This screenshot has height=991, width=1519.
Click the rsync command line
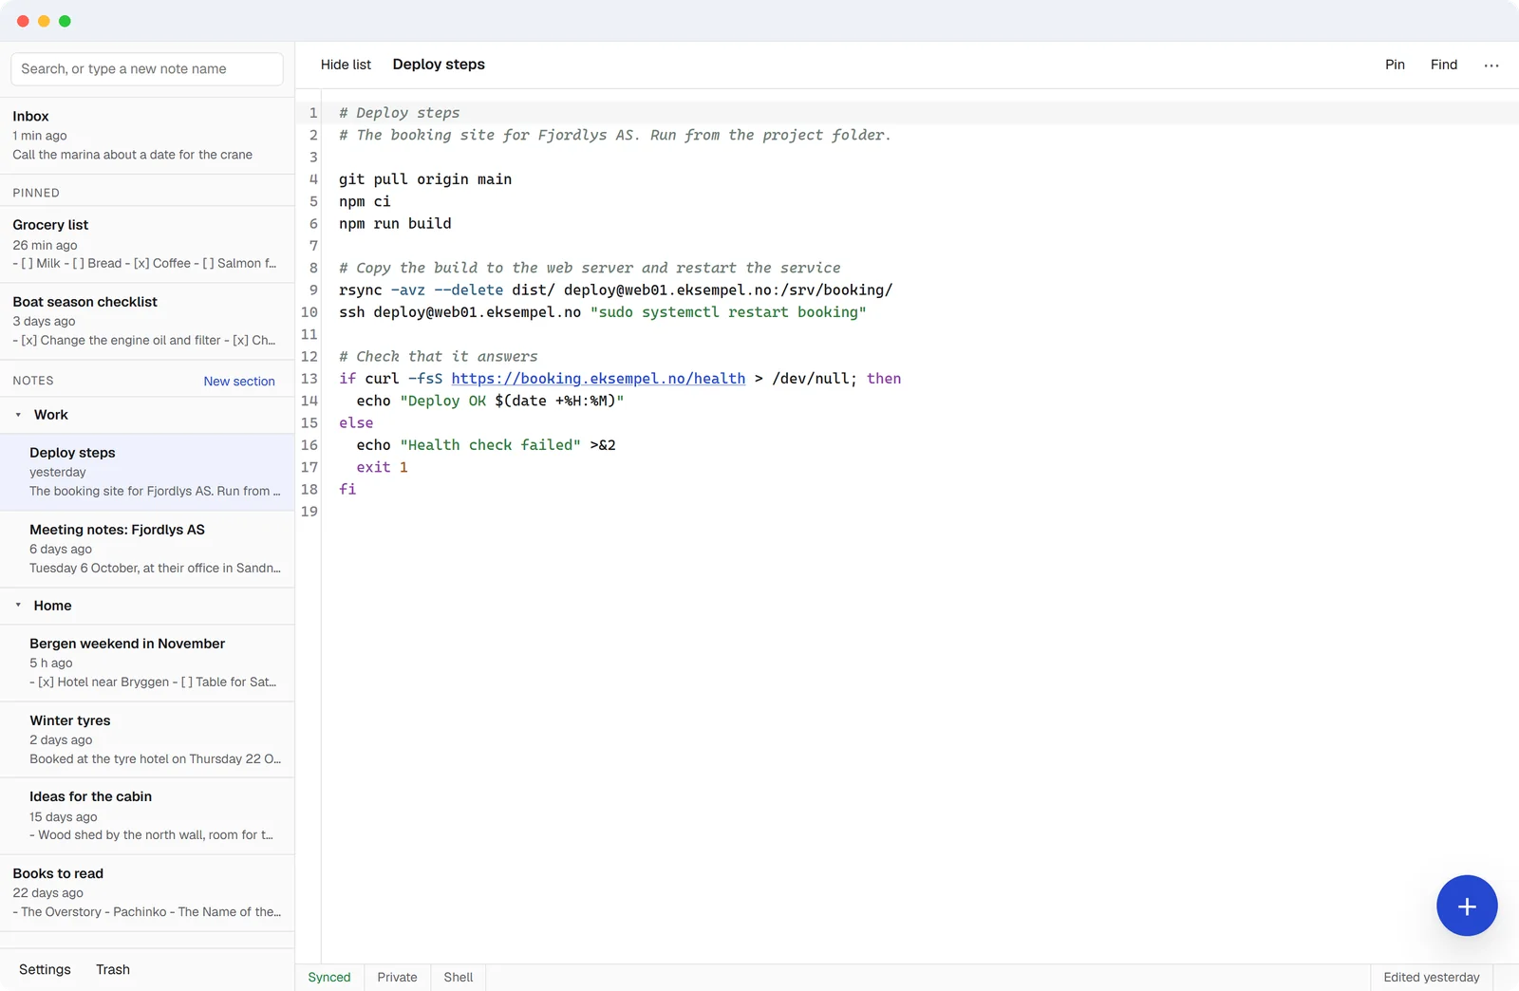615,290
